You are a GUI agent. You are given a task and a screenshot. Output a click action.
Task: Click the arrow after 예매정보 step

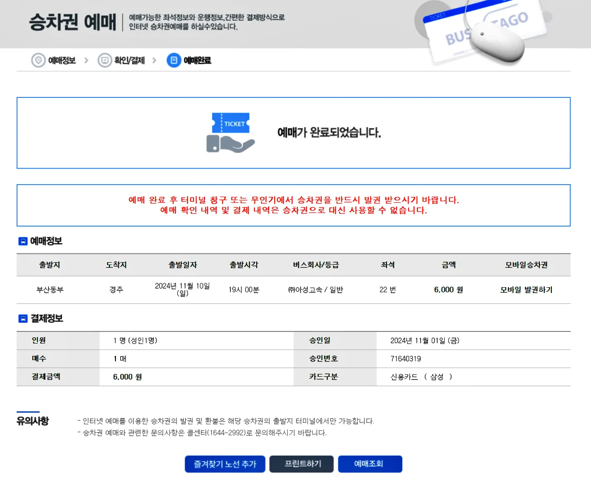point(87,60)
